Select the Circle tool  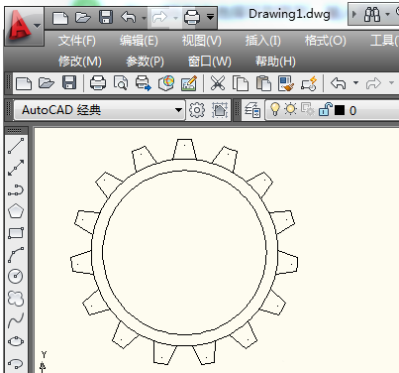tap(16, 277)
